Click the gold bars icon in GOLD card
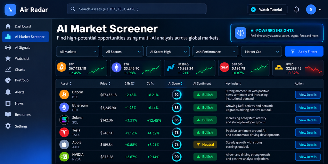The height and width of the screenshot is (164, 328). [278, 68]
